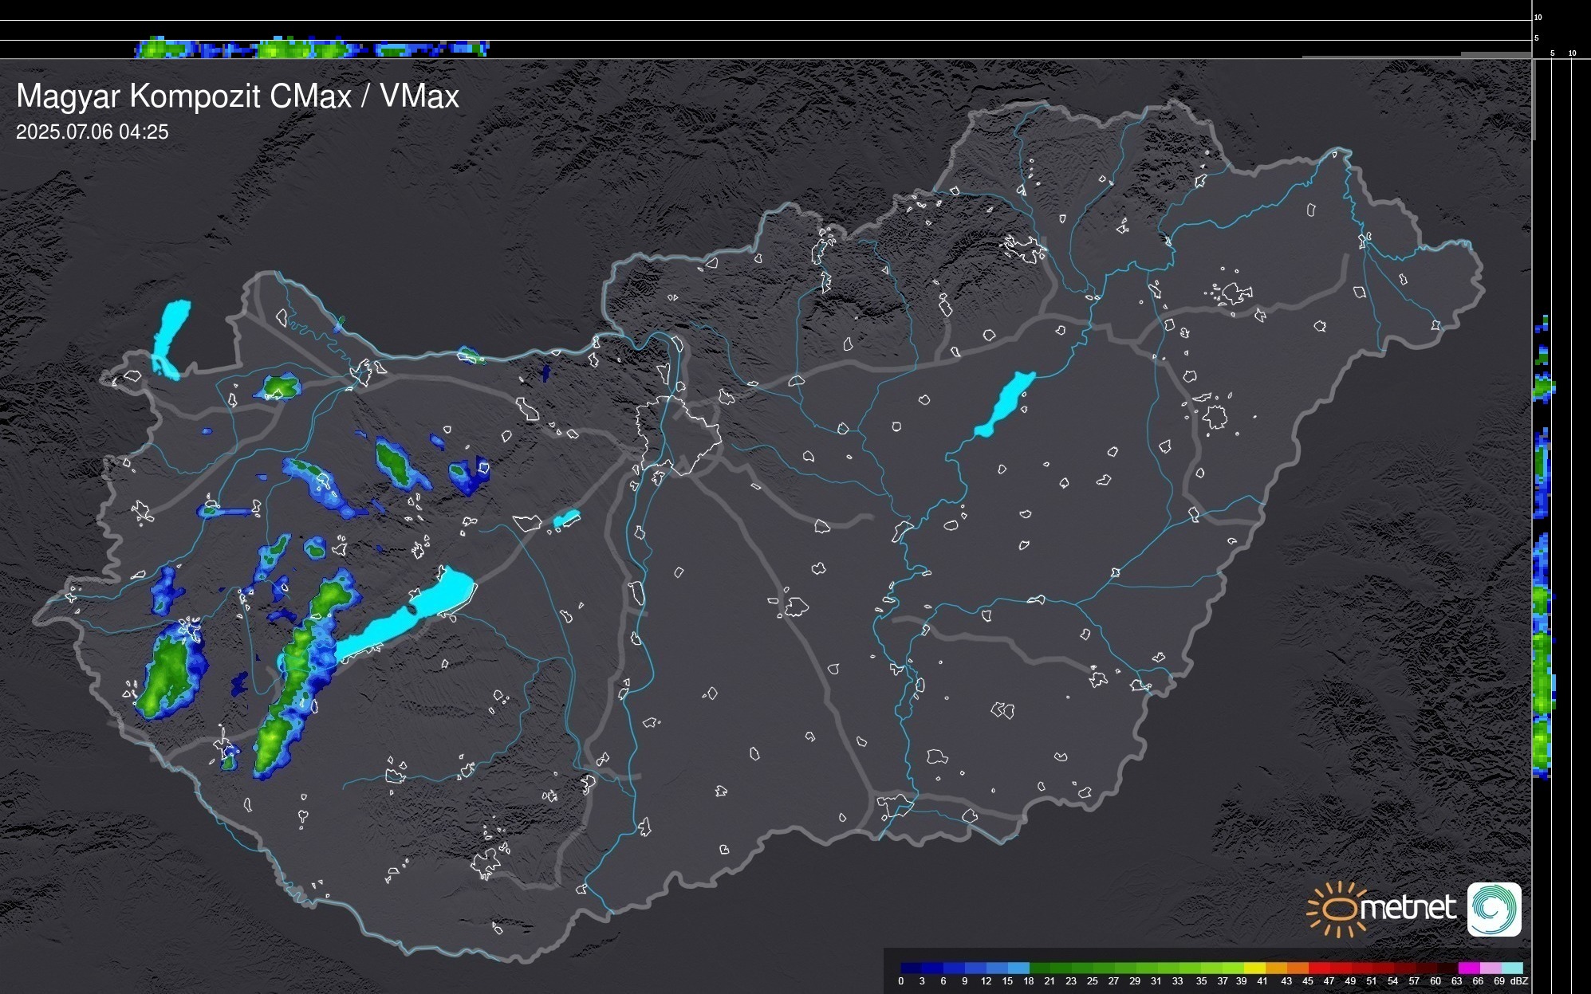Click the Budapest city outline
Screen dimensions: 1591x994
coord(678,434)
